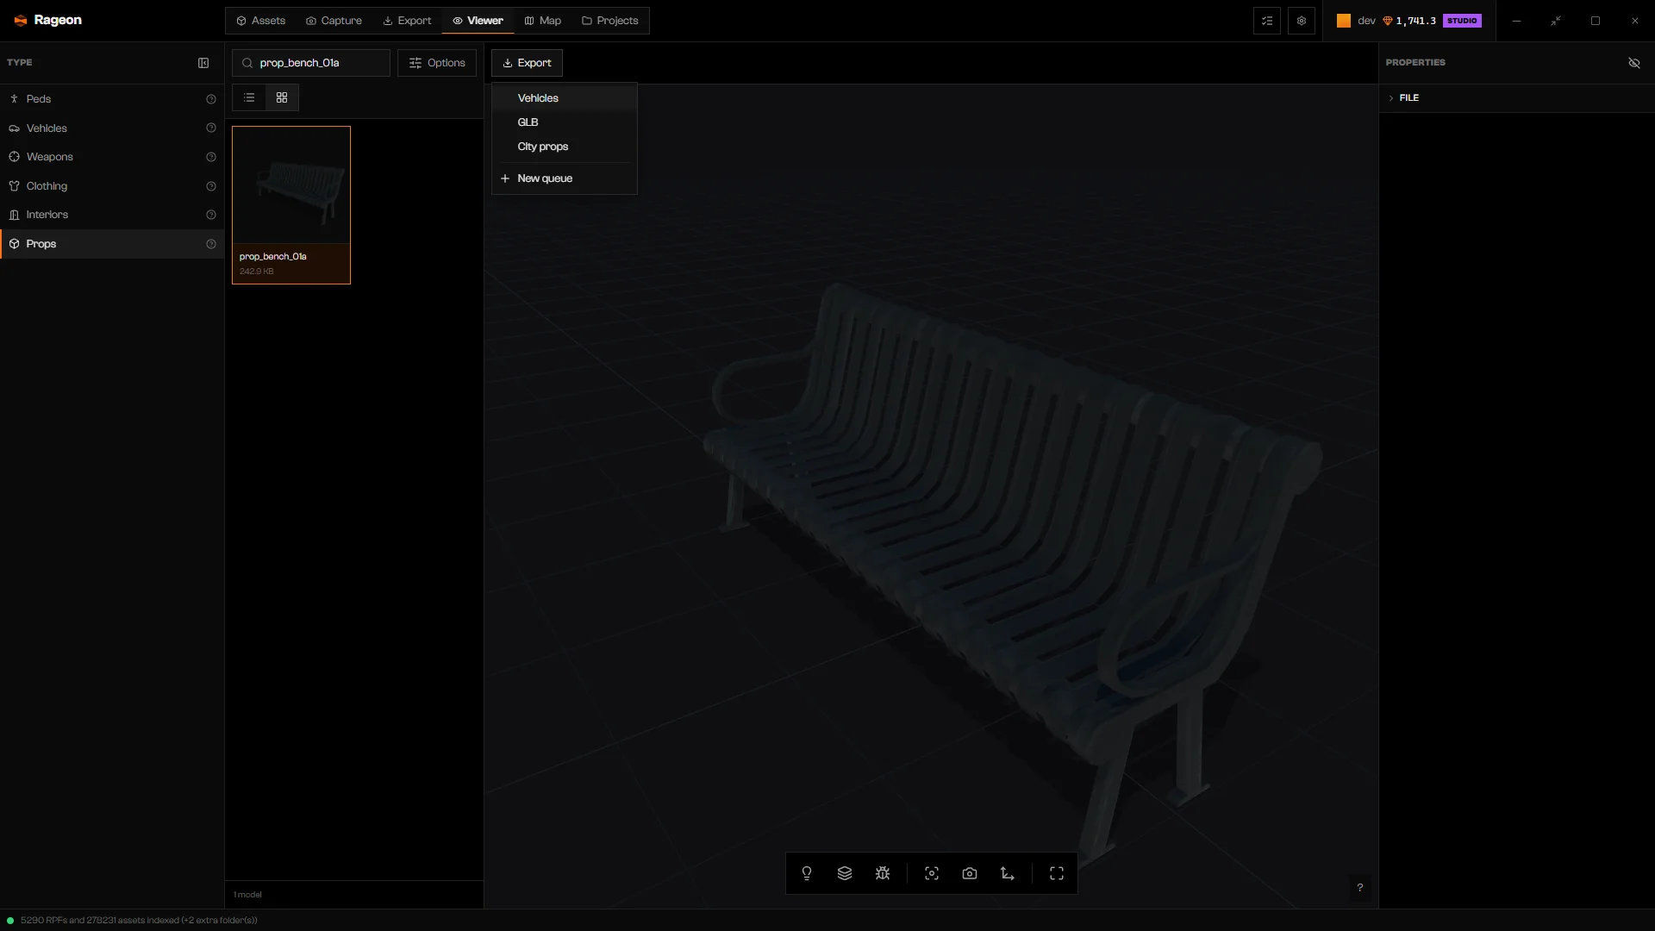This screenshot has width=1655, height=931.
Task: Select the Peds type category
Action: [112, 99]
